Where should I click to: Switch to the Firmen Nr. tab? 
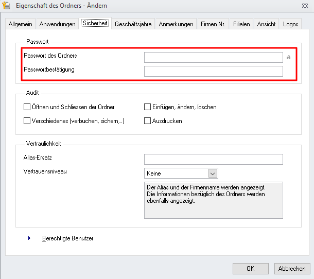coord(213,24)
